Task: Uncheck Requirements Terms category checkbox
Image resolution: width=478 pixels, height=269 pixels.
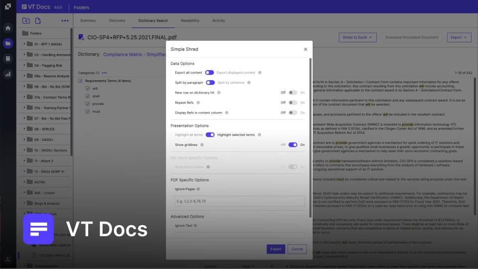Action: (x=80, y=81)
